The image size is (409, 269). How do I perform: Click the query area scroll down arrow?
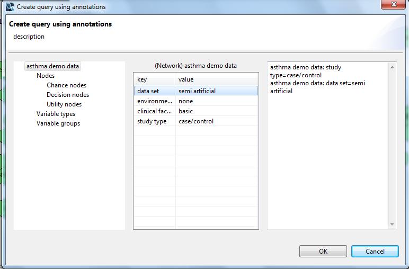[x=392, y=225]
